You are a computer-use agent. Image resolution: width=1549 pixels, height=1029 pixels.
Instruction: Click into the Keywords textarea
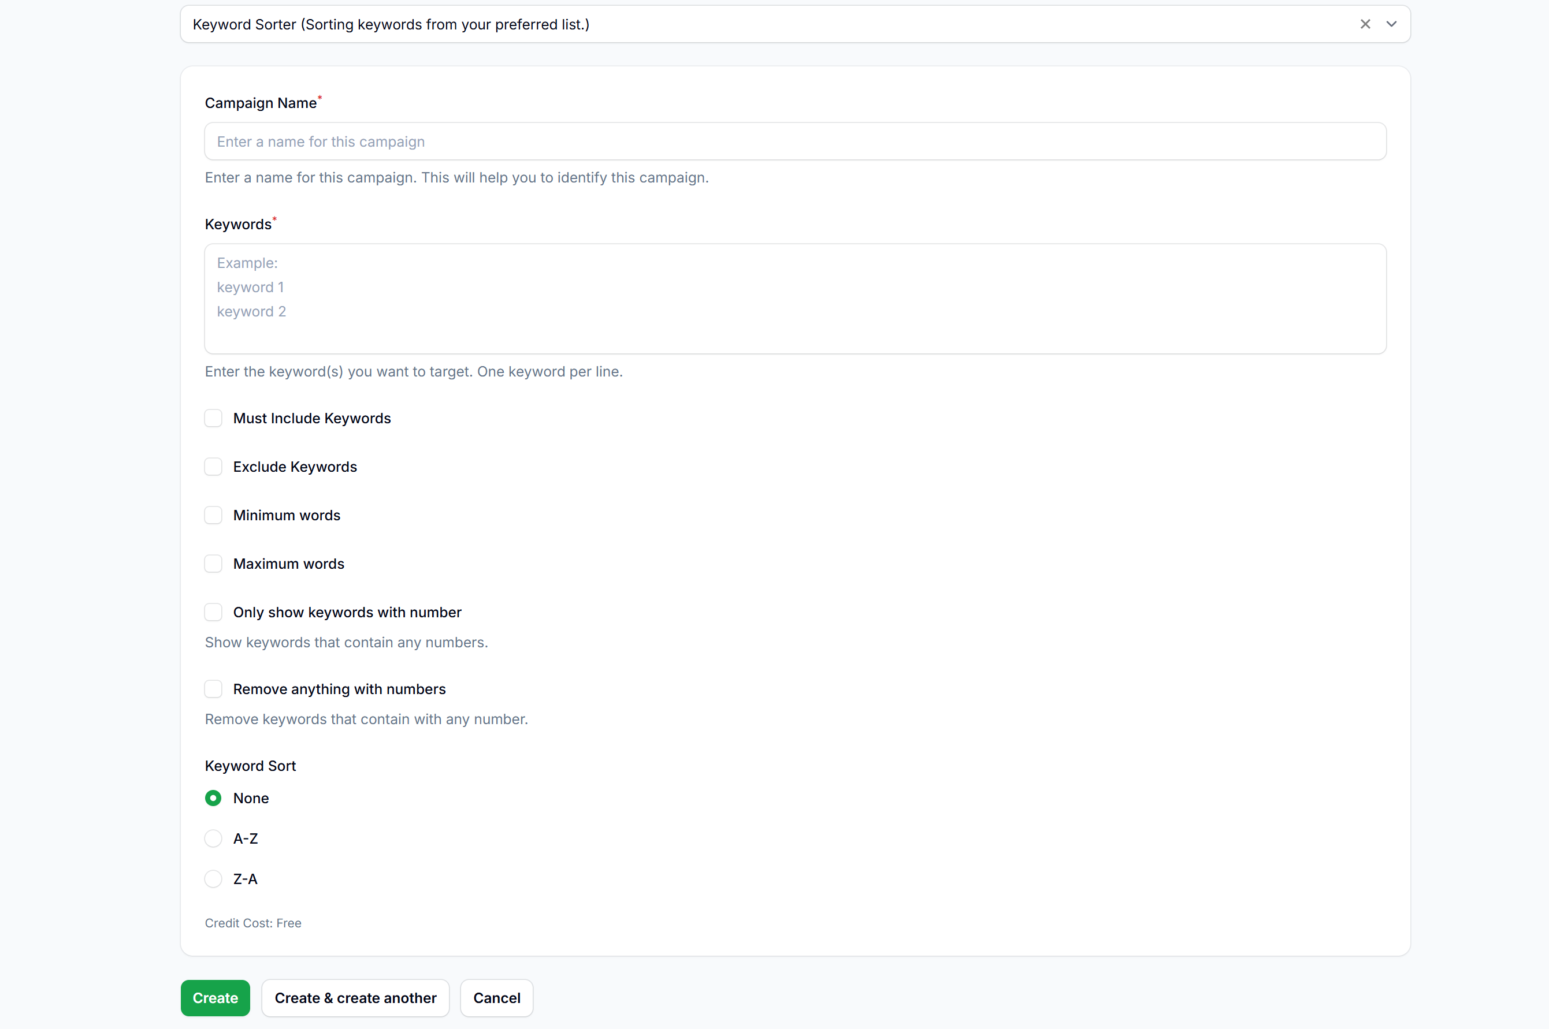[x=795, y=299]
